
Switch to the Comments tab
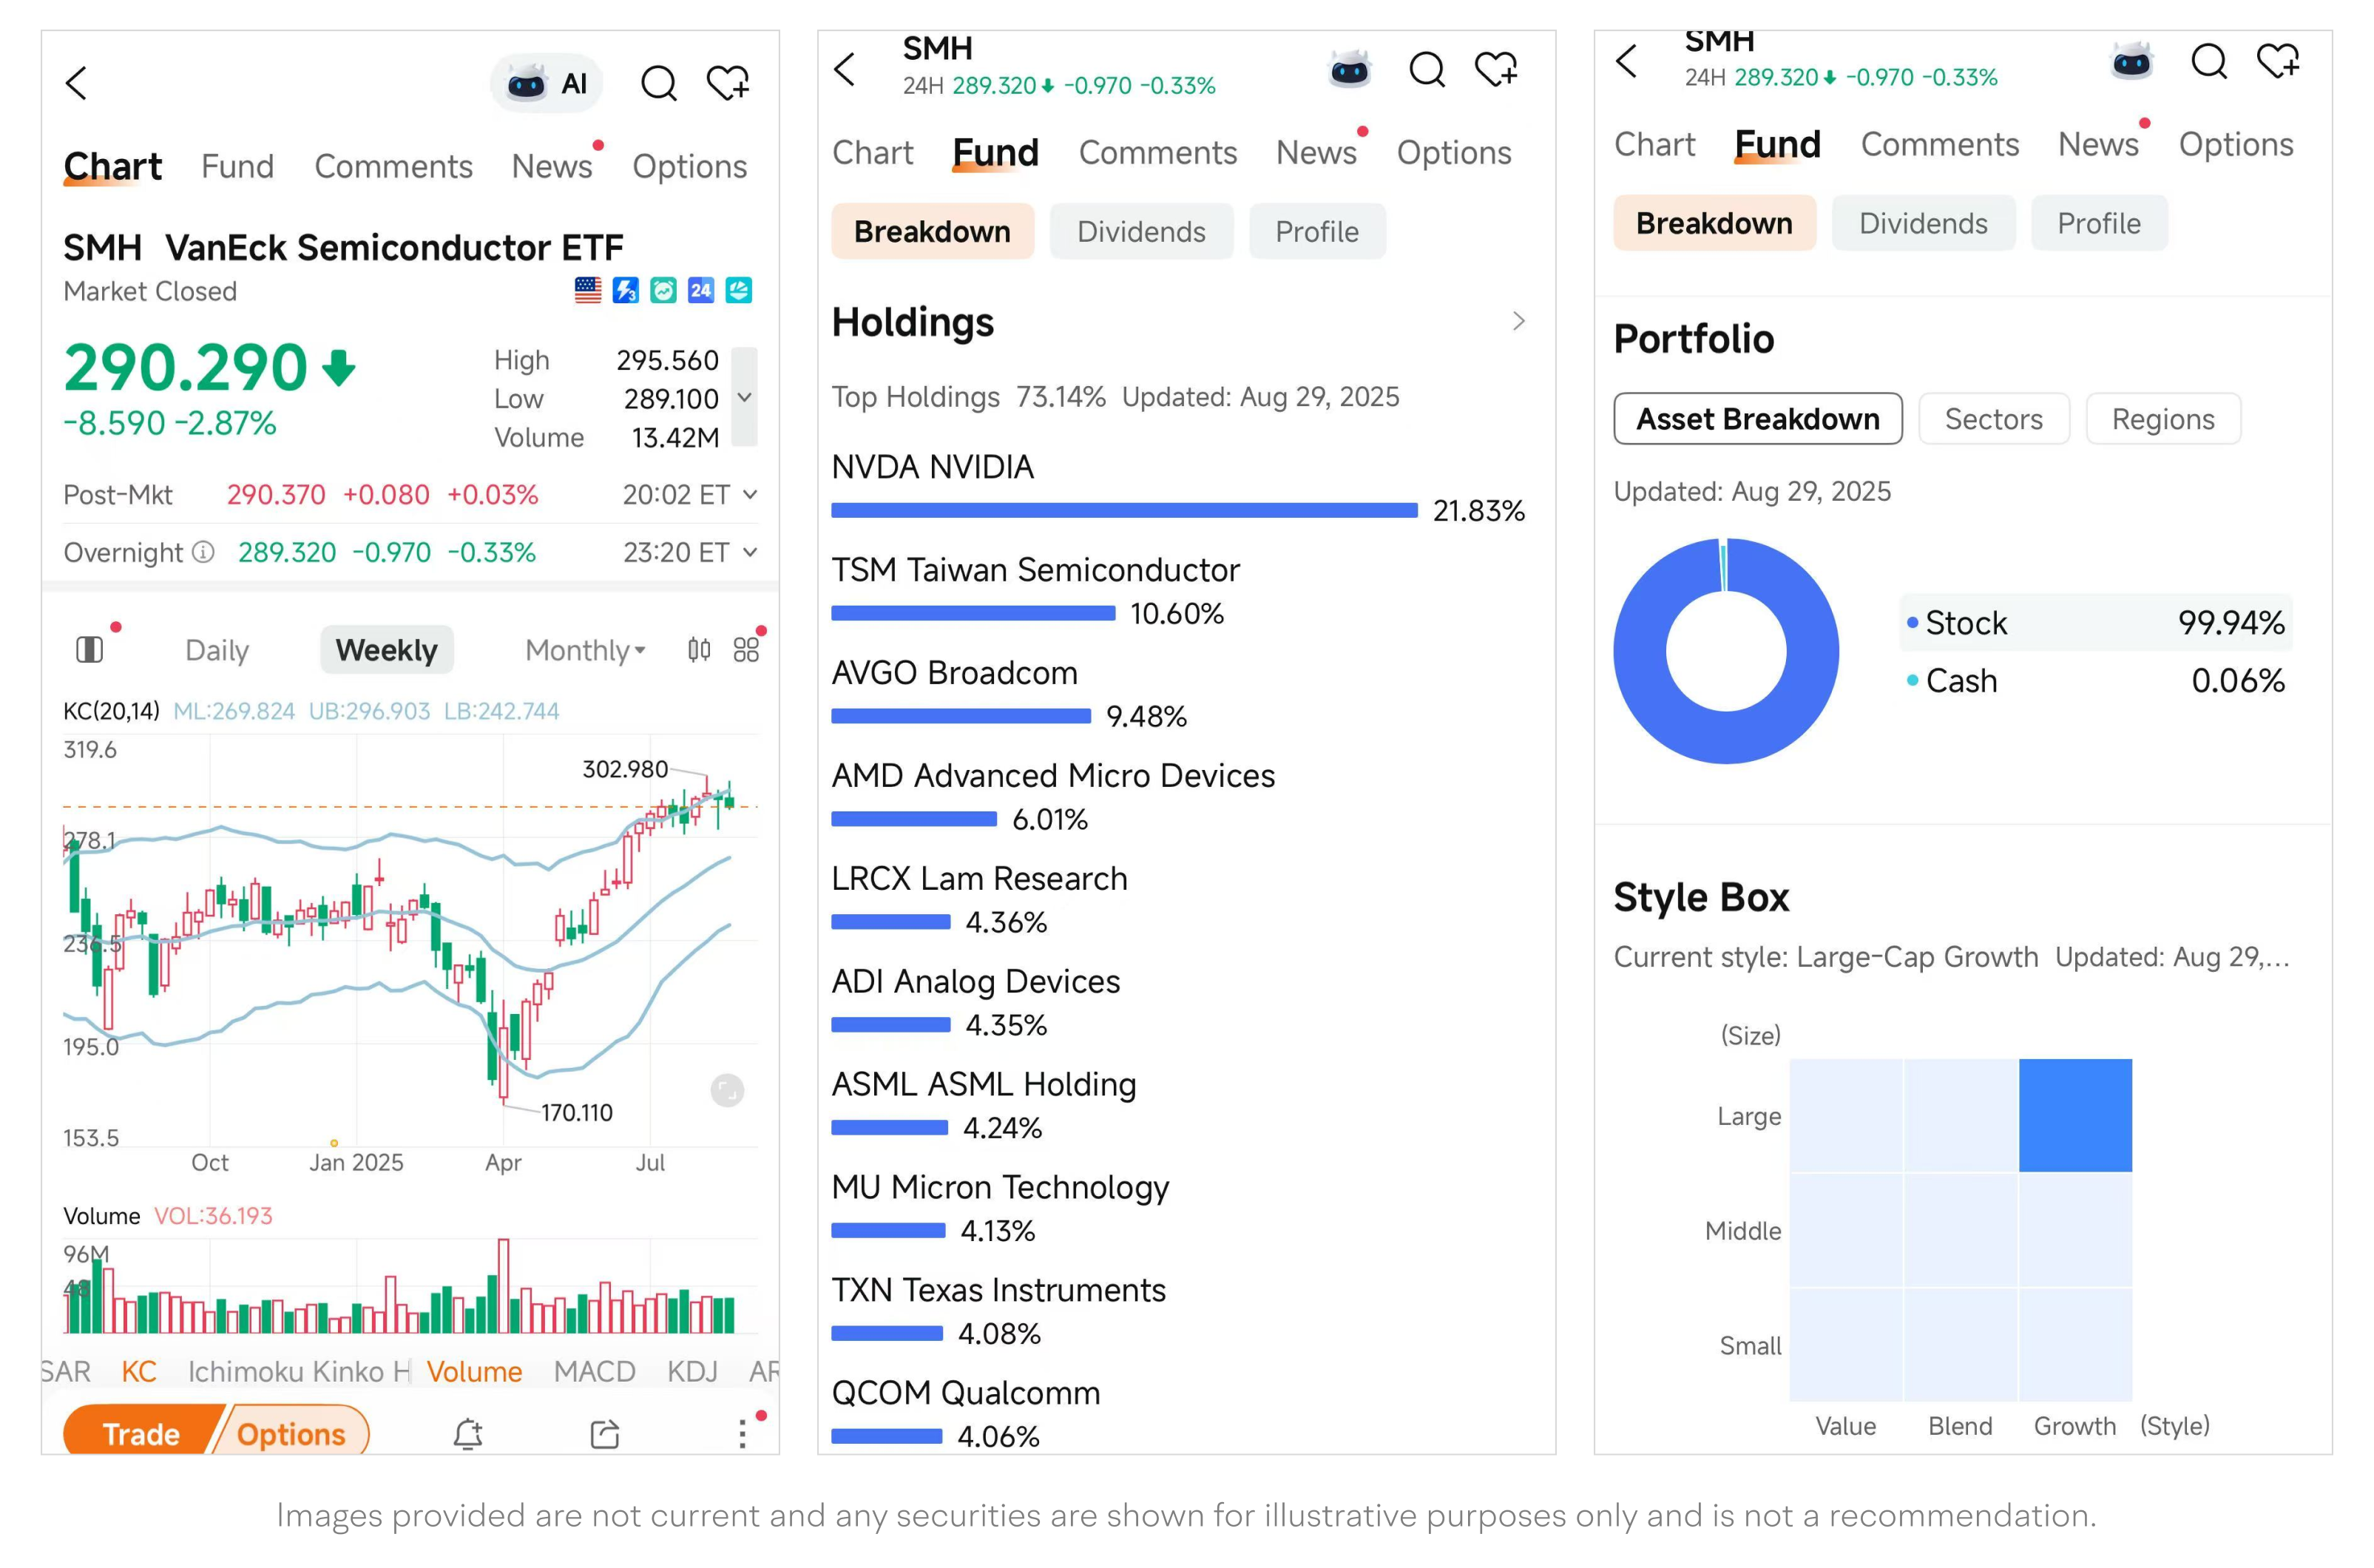[x=392, y=166]
